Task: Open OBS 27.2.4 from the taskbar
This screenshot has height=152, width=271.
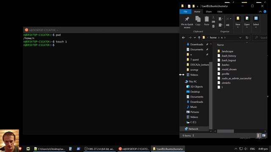Action: pos(100,149)
